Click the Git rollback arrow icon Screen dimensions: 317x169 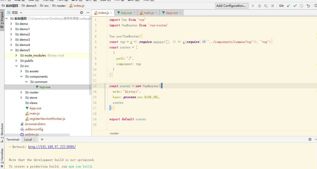tap(308, 6)
